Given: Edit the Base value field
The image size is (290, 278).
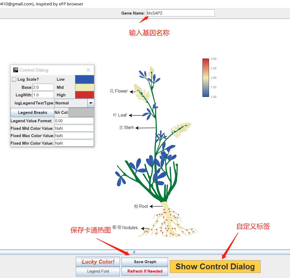Looking at the screenshot, I should 43,87.
